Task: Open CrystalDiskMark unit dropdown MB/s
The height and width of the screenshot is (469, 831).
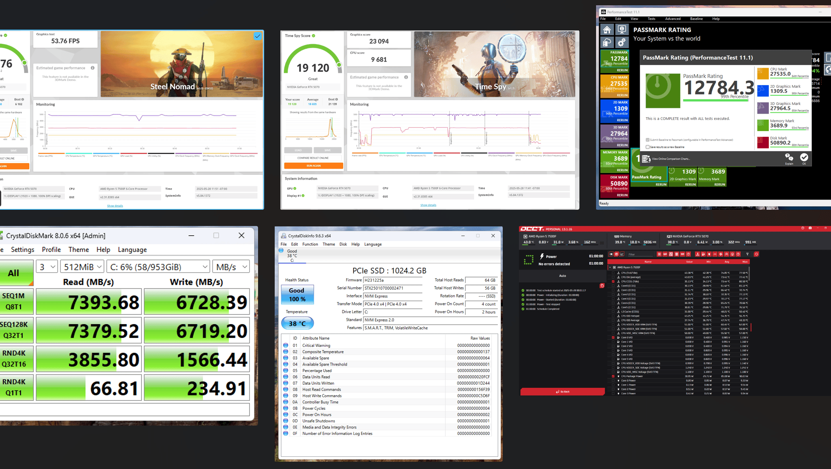Action: coord(231,267)
